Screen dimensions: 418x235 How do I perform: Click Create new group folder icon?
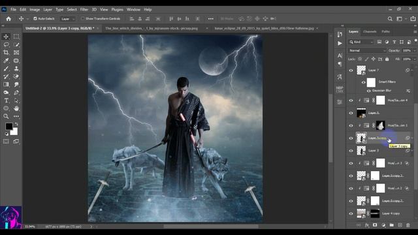[391, 225]
